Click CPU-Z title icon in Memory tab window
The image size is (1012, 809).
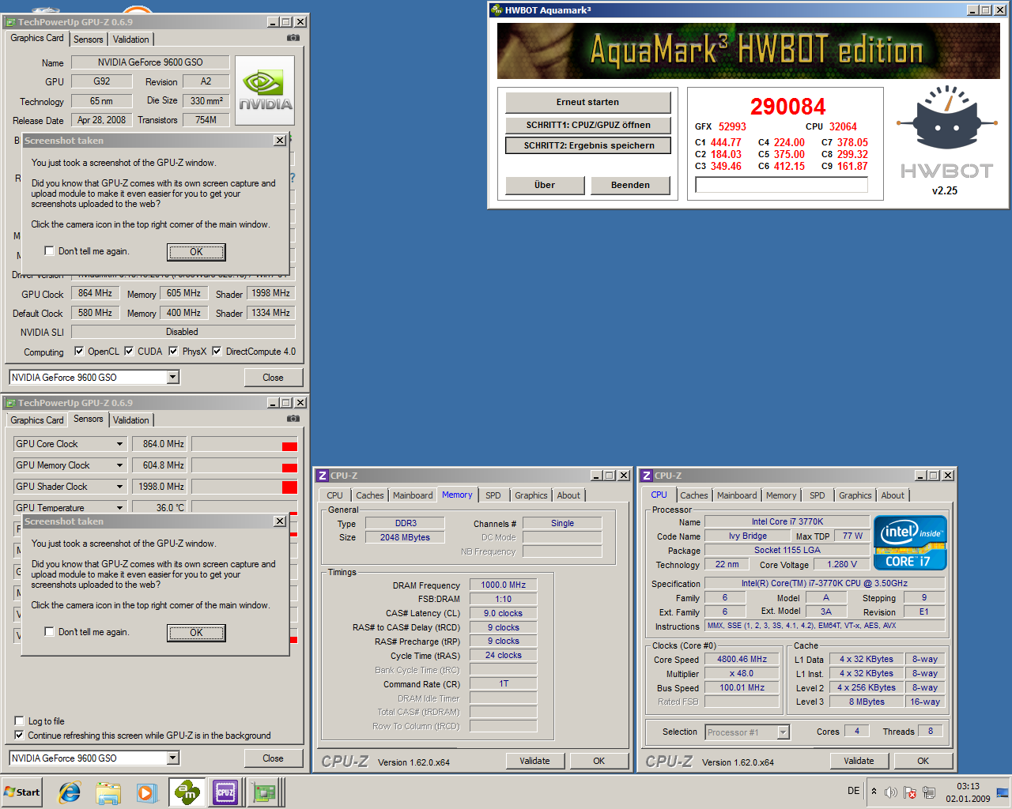pyautogui.click(x=323, y=476)
